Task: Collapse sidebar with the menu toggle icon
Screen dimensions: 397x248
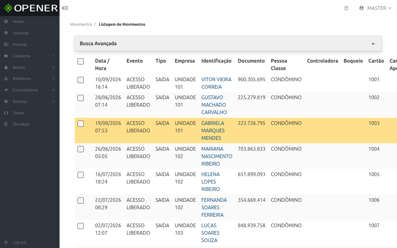Action: [65, 8]
